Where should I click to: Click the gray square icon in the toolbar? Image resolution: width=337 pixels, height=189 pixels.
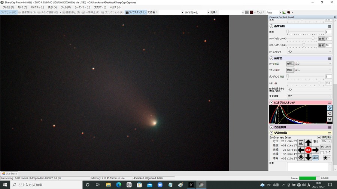coord(247,12)
